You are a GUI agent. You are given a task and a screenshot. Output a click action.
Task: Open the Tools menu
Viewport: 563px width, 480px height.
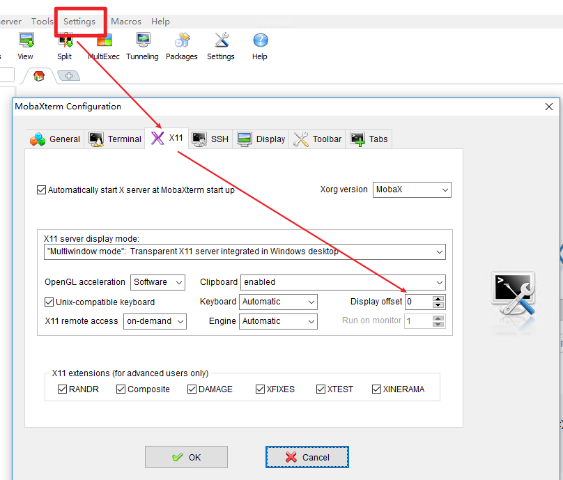point(42,22)
